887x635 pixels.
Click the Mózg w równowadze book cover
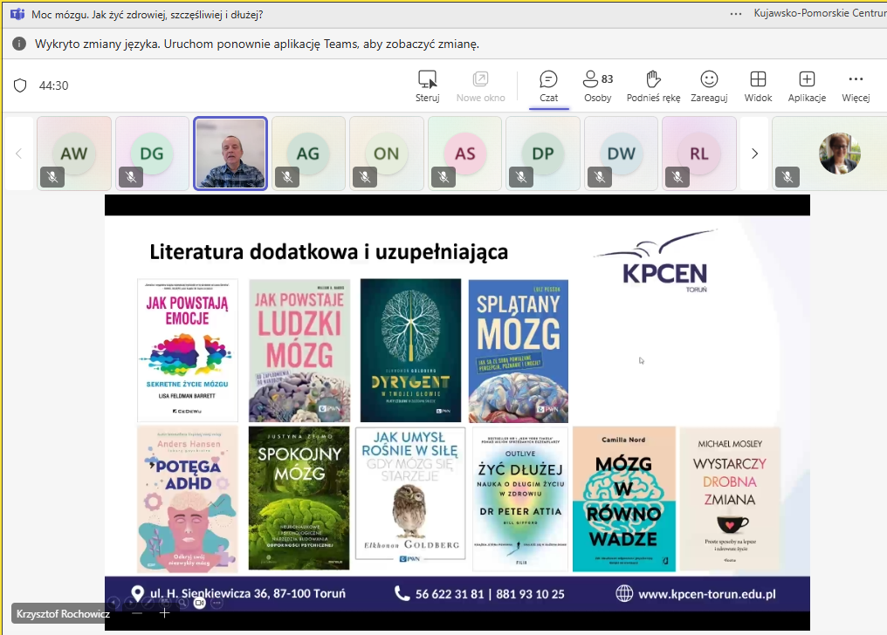624,499
